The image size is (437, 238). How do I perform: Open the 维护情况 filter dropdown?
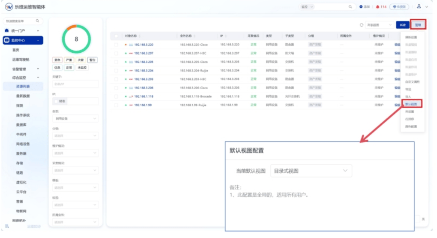click(75, 153)
